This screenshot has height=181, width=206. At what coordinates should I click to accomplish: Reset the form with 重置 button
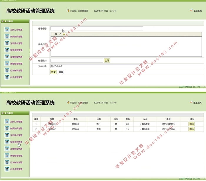point(61,72)
